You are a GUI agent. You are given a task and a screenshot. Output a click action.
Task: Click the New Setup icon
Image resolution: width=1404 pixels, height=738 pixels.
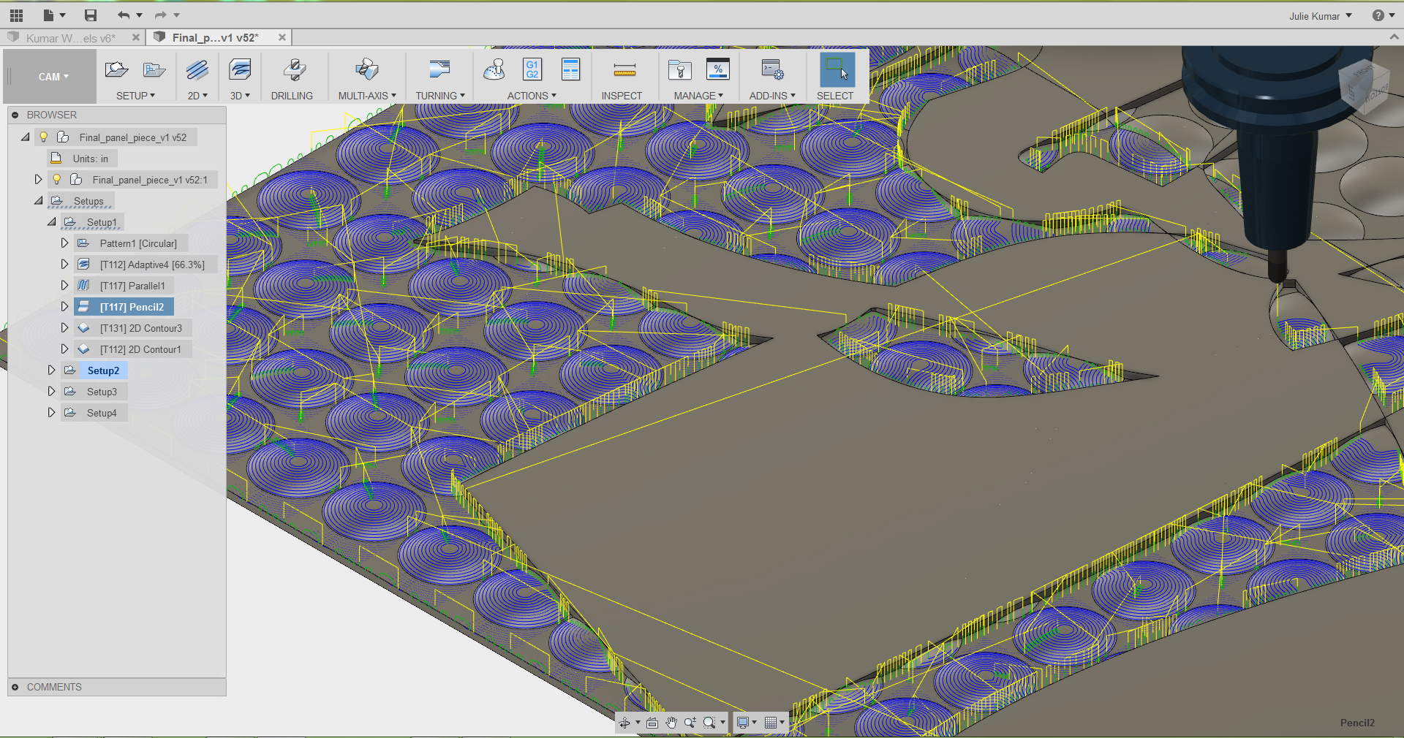tap(116, 70)
